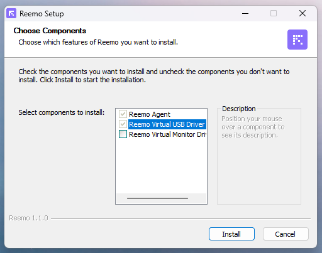This screenshot has height=253, width=322.
Task: Select the Reemo Virtual Monitor Driver row
Action: pos(167,134)
